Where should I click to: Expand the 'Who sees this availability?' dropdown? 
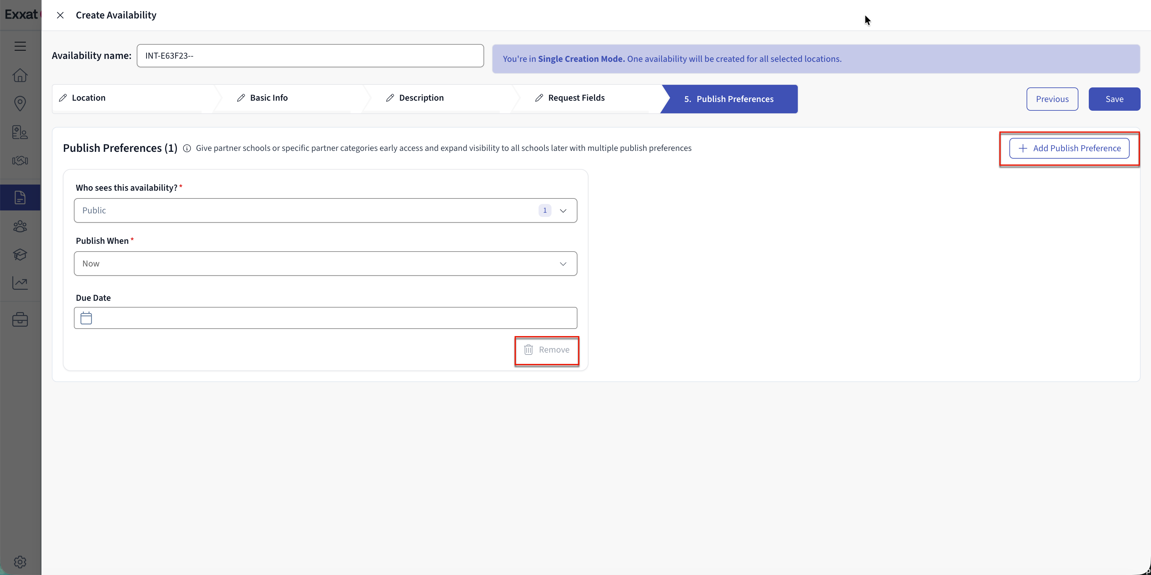coord(325,211)
